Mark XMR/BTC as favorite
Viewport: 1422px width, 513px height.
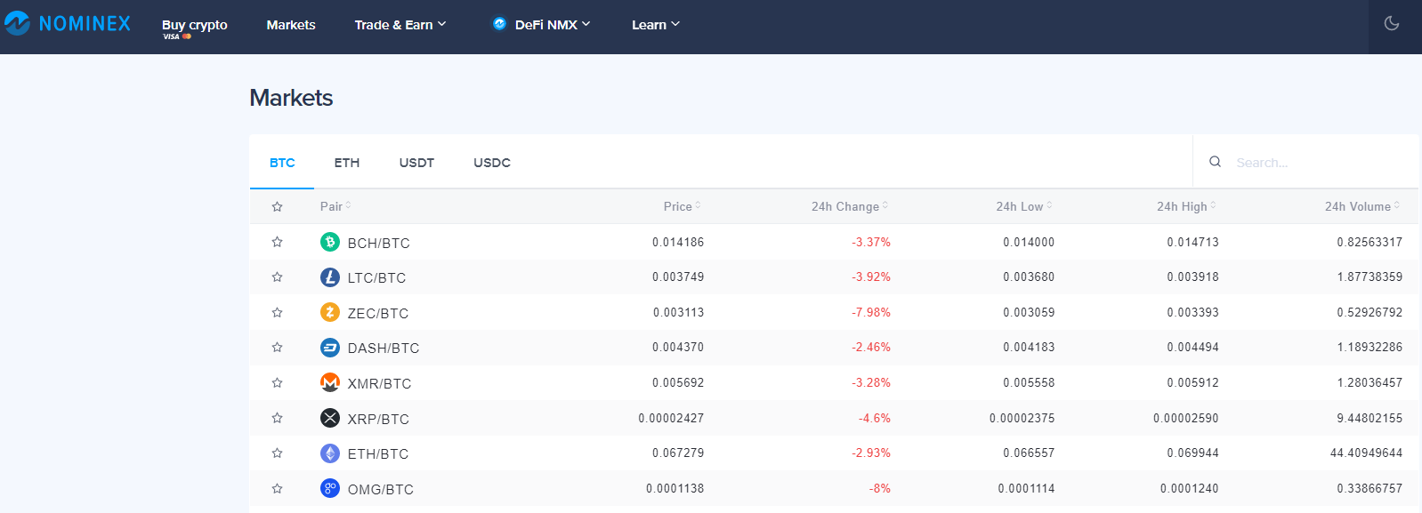277,382
